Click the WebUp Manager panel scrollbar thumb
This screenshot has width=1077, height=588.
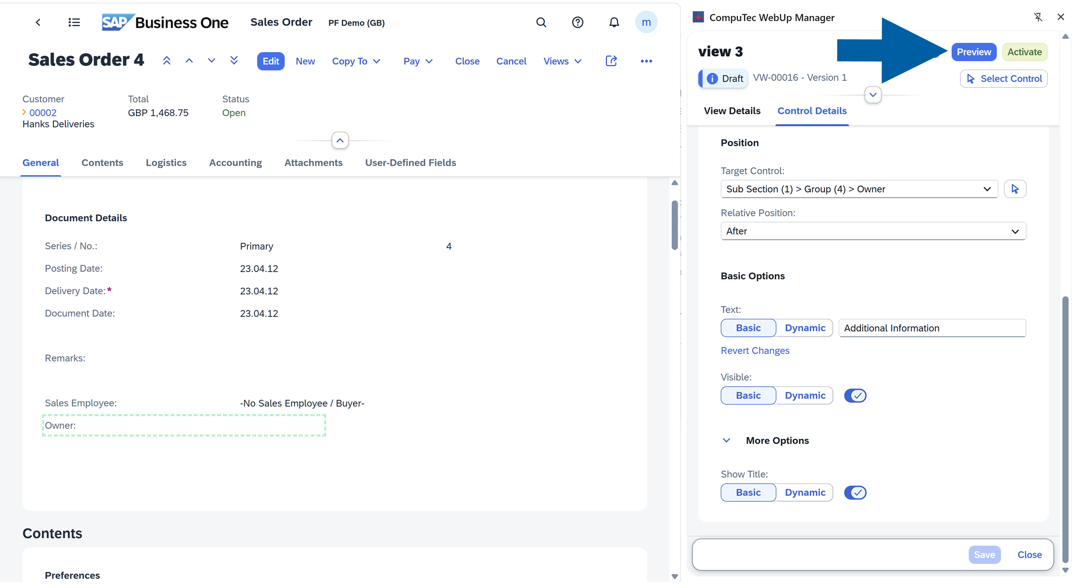click(1065, 430)
